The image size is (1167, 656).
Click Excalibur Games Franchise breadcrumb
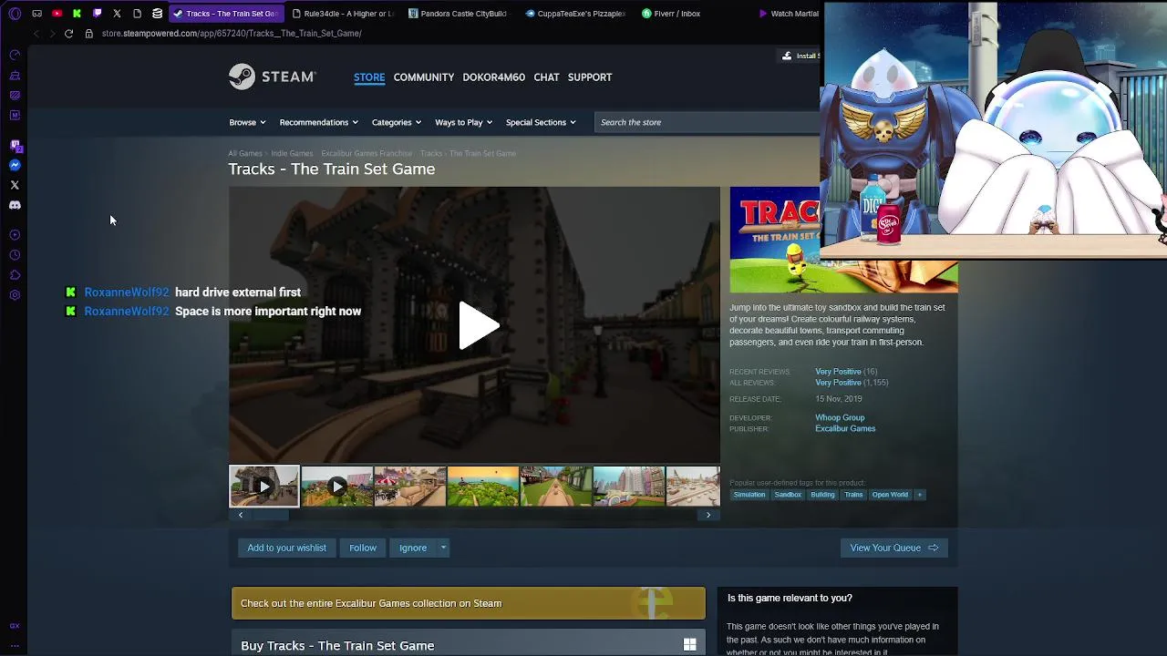pyautogui.click(x=367, y=154)
